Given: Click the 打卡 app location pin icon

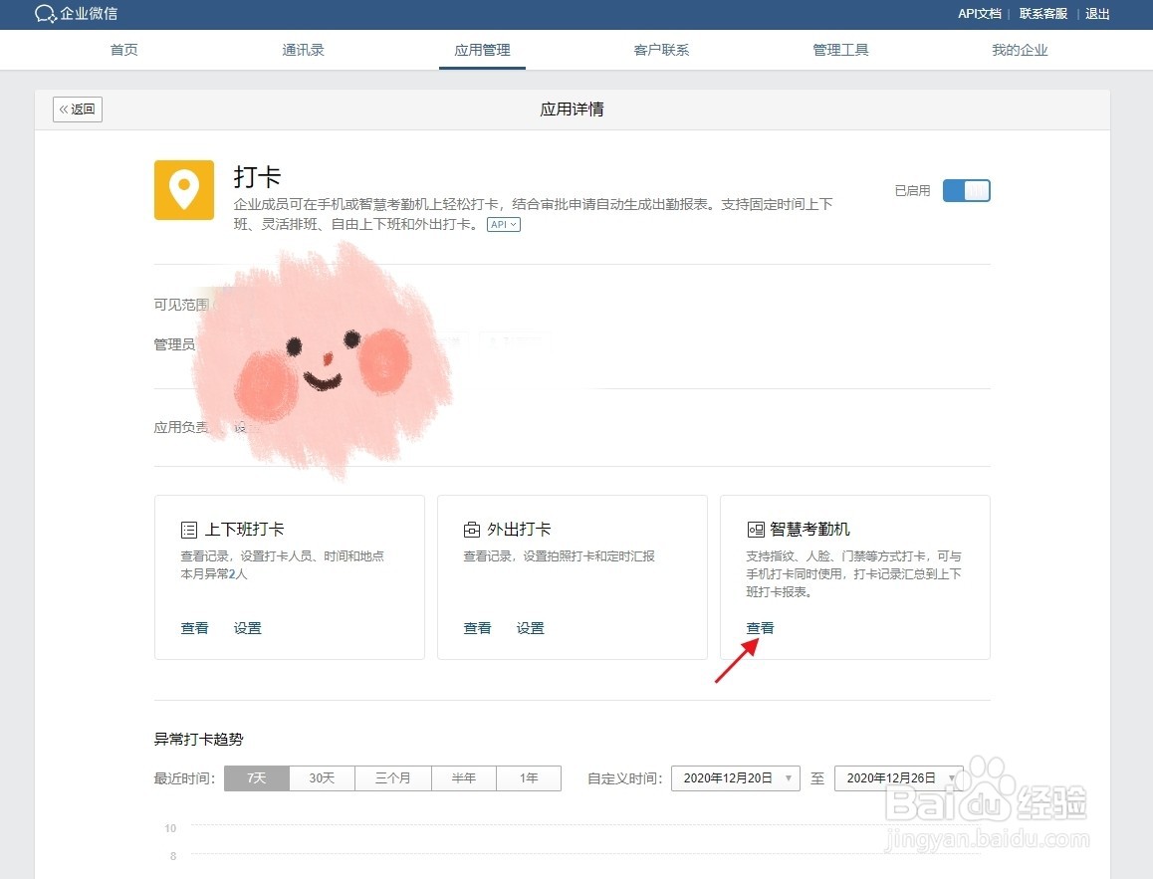Looking at the screenshot, I should (x=184, y=189).
